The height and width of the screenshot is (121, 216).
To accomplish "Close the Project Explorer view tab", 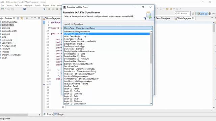I will pos(14,18).
